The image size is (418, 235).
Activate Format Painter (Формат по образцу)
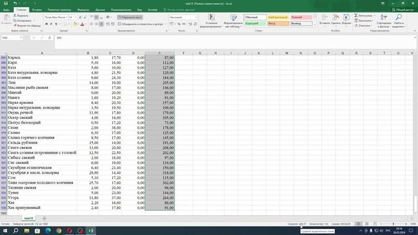(27, 25)
